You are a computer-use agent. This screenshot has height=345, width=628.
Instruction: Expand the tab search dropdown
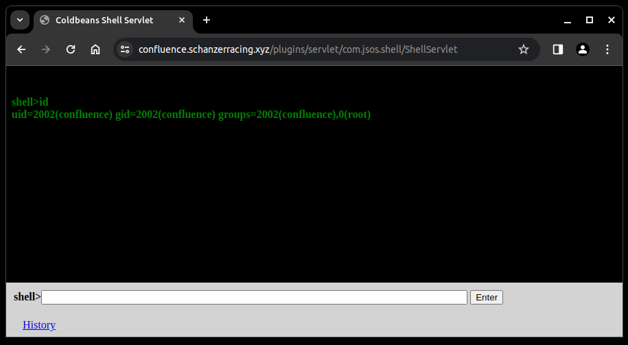[x=20, y=20]
